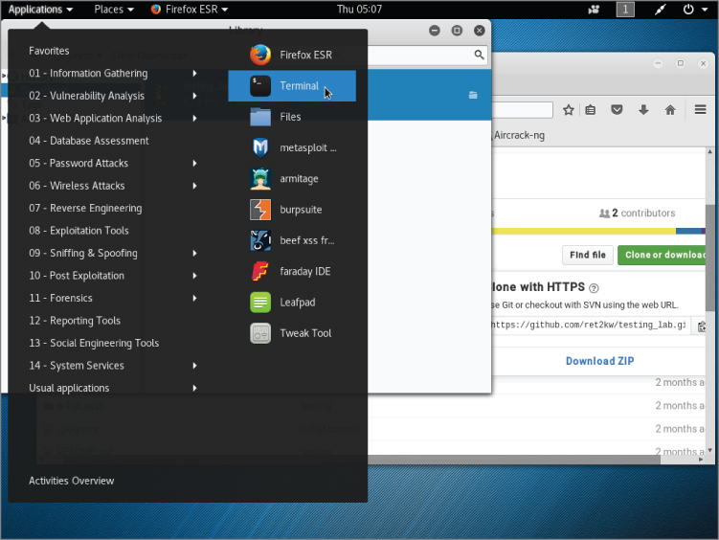Click the 2 contributors link
719x540 pixels.
tap(637, 214)
